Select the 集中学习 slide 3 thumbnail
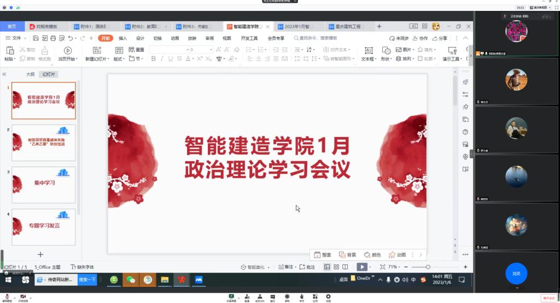The width and height of the screenshot is (560, 303). point(44,185)
